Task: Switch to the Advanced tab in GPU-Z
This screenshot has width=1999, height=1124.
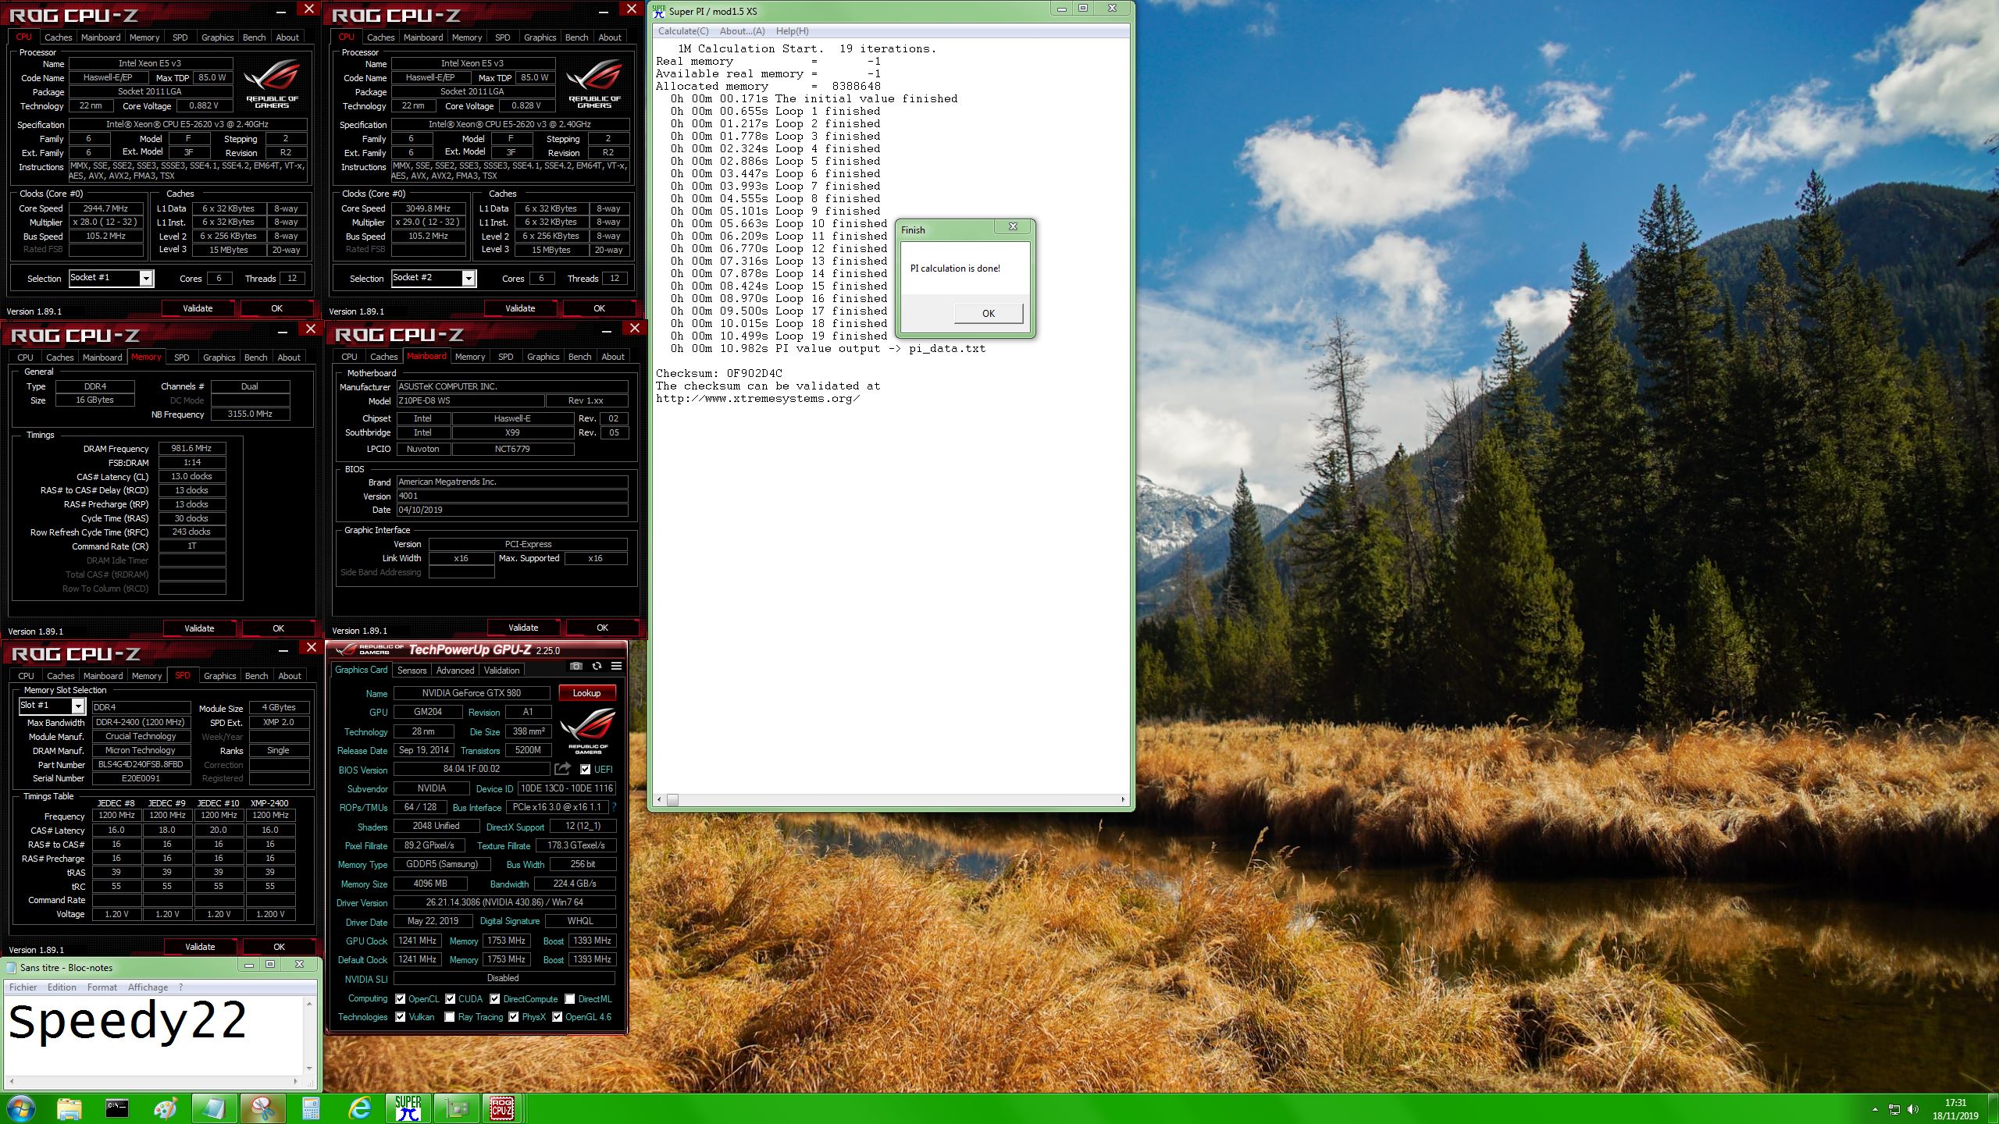Action: pos(455,670)
